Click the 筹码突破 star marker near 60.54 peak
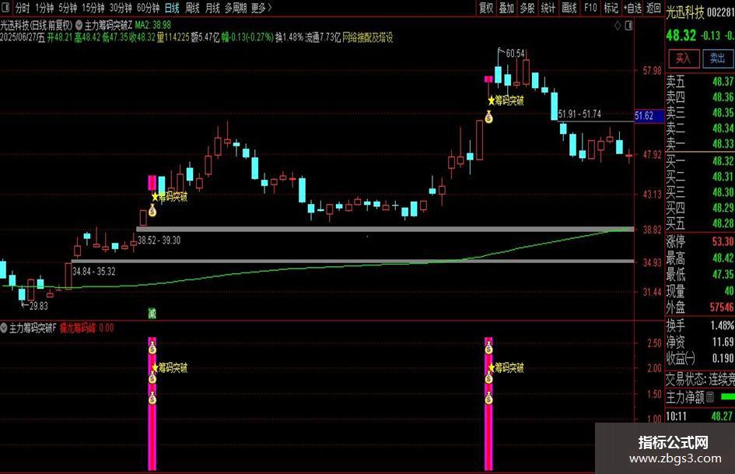 [506, 100]
